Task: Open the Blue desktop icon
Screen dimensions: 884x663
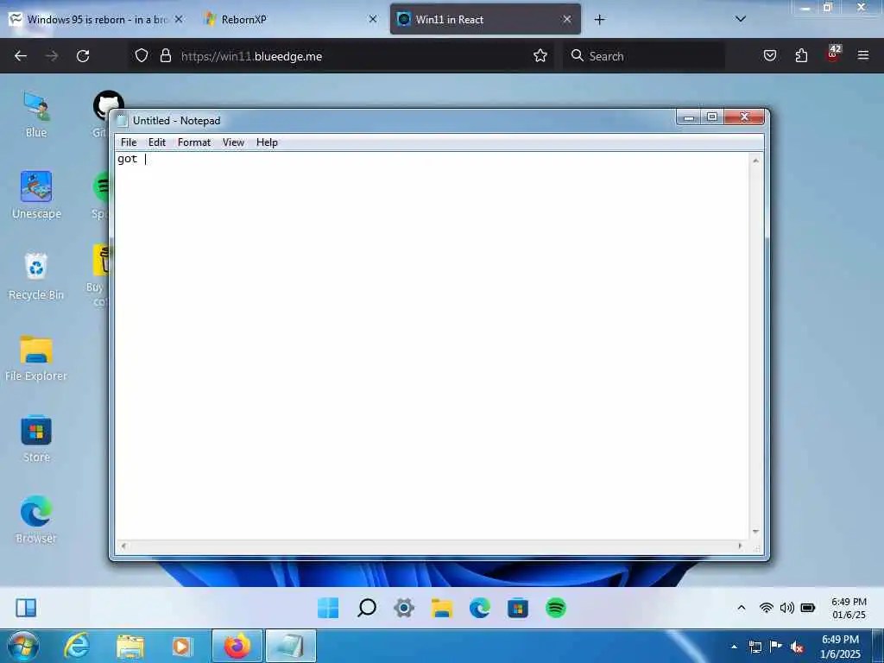Action: pyautogui.click(x=36, y=115)
